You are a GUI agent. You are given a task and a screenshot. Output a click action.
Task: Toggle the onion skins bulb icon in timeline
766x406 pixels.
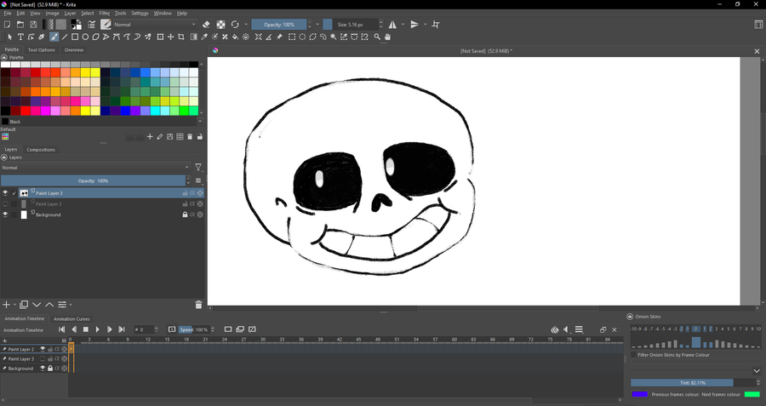tap(554, 329)
